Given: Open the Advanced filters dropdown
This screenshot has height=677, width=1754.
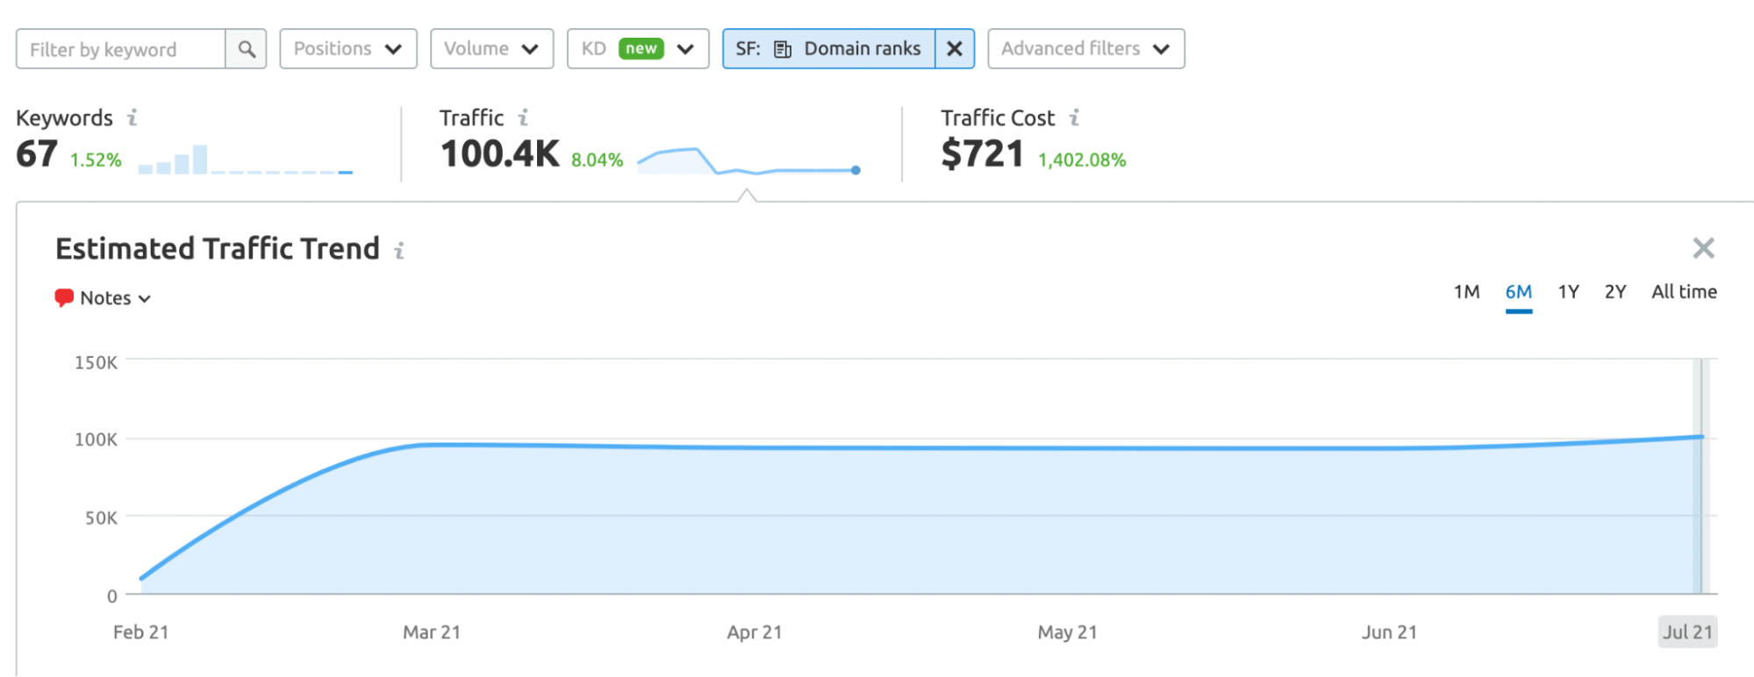Looking at the screenshot, I should pos(1085,49).
